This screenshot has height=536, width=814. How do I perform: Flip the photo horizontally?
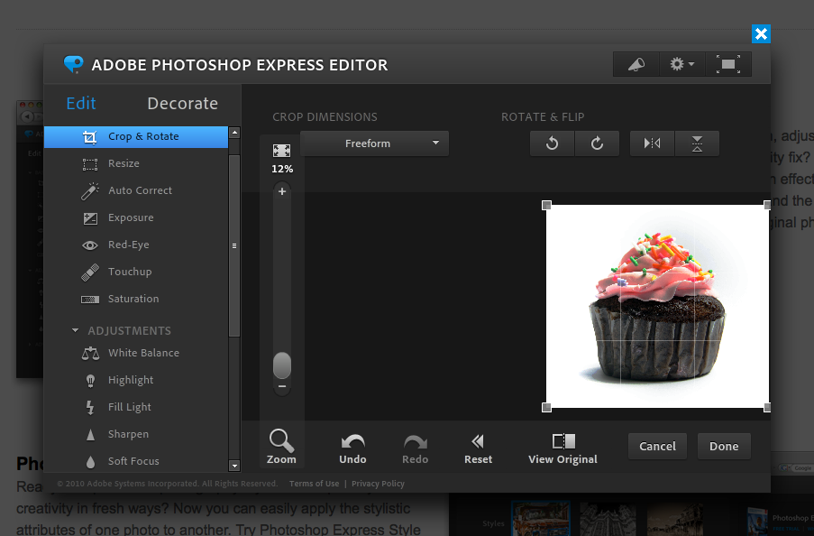pyautogui.click(x=652, y=143)
